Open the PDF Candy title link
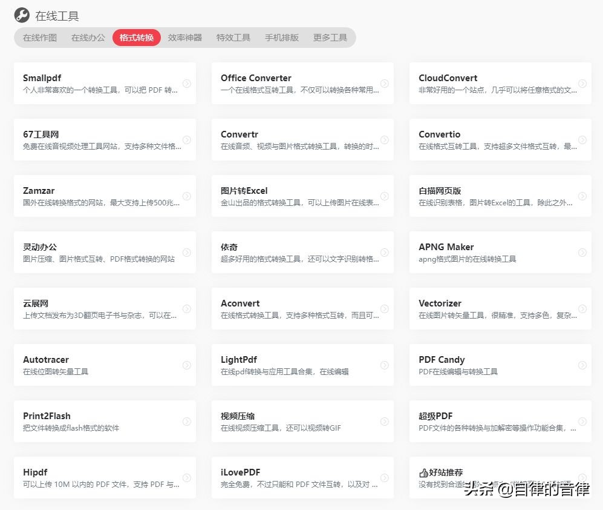This screenshot has height=510, width=603. 442,360
